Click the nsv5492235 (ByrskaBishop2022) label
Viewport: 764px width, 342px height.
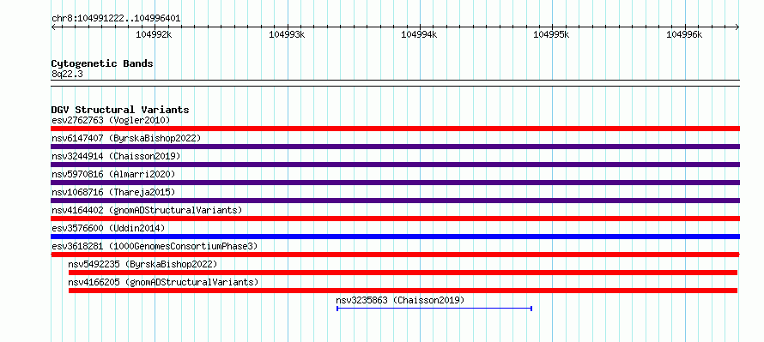(x=142, y=264)
